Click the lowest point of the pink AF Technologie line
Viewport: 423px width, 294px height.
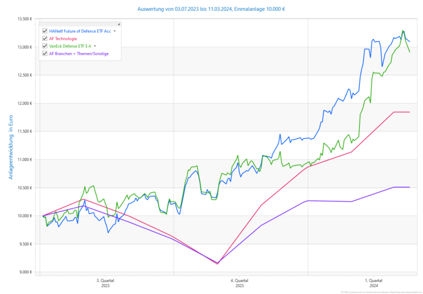click(x=217, y=264)
